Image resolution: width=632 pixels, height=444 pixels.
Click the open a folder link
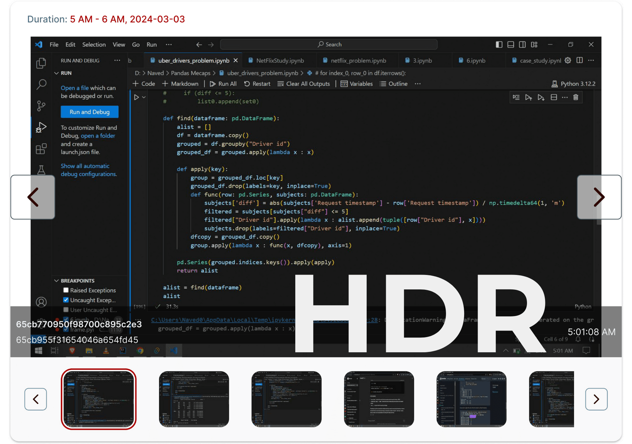(98, 136)
